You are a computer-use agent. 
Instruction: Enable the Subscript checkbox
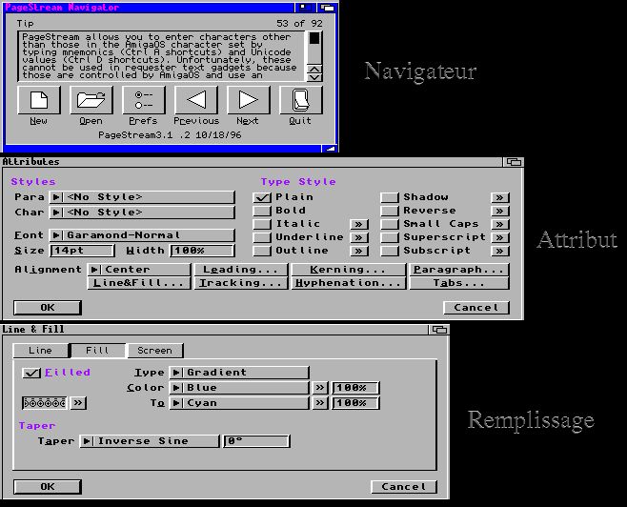pyautogui.click(x=390, y=251)
